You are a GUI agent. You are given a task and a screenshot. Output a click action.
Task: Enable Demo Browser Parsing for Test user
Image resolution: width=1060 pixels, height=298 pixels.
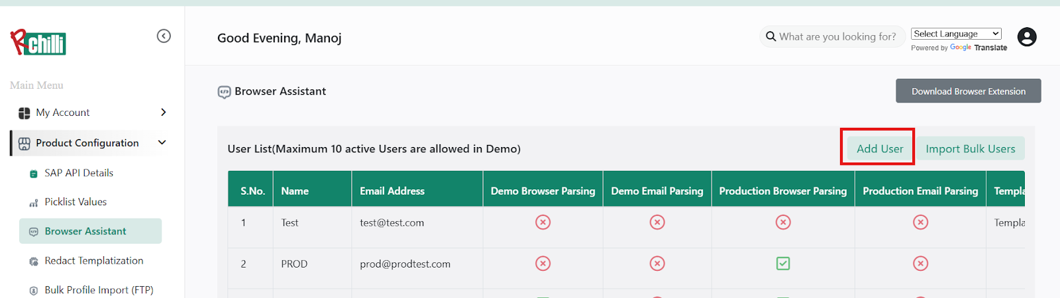tap(543, 223)
